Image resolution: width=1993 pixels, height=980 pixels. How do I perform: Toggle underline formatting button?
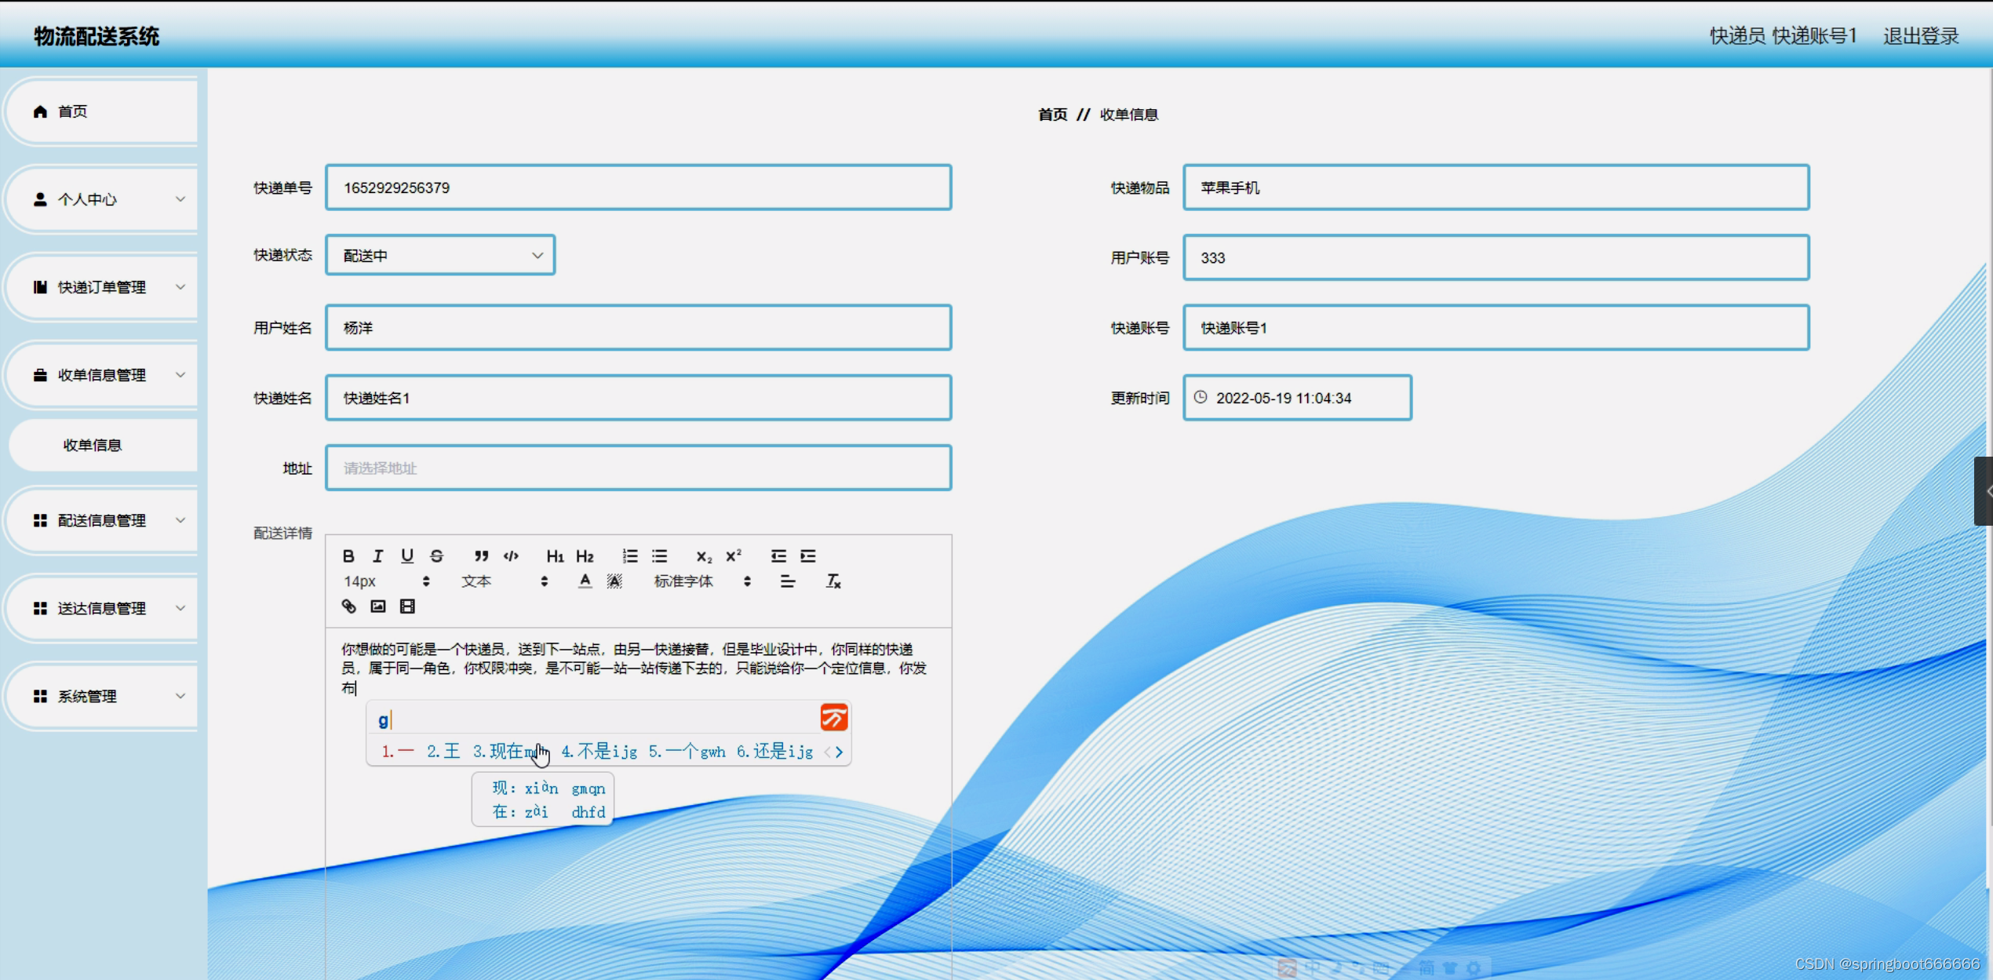point(406,556)
